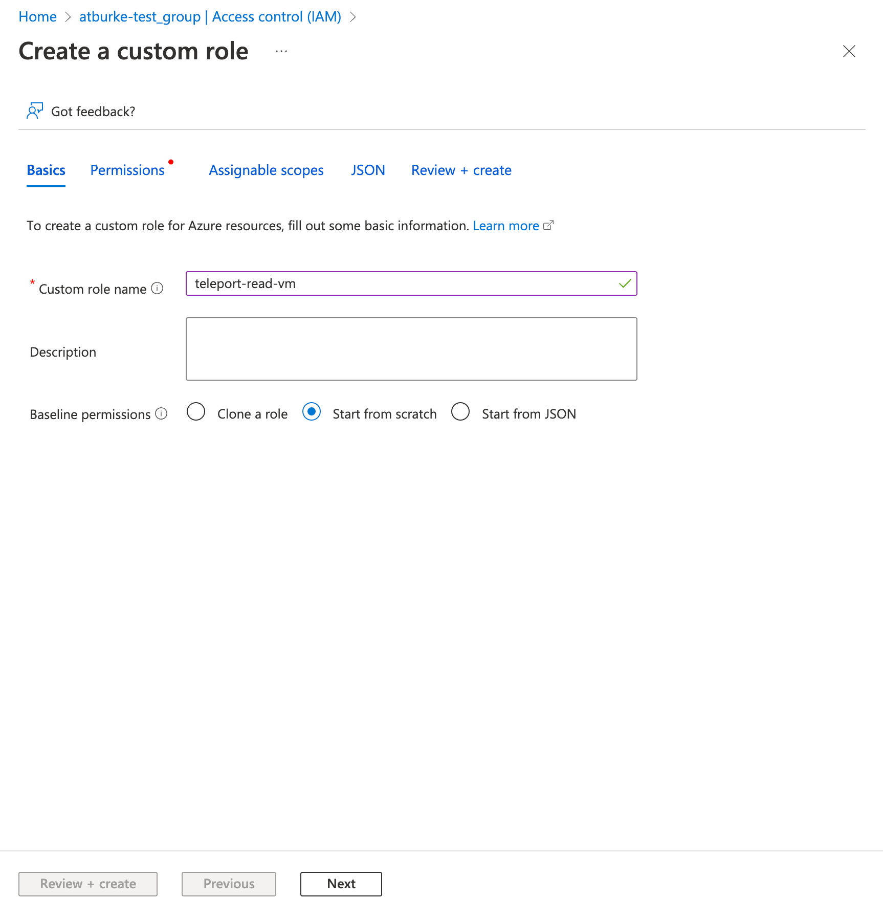883x921 pixels.
Task: Click the red notification dot on Permissions
Action: pyautogui.click(x=171, y=162)
